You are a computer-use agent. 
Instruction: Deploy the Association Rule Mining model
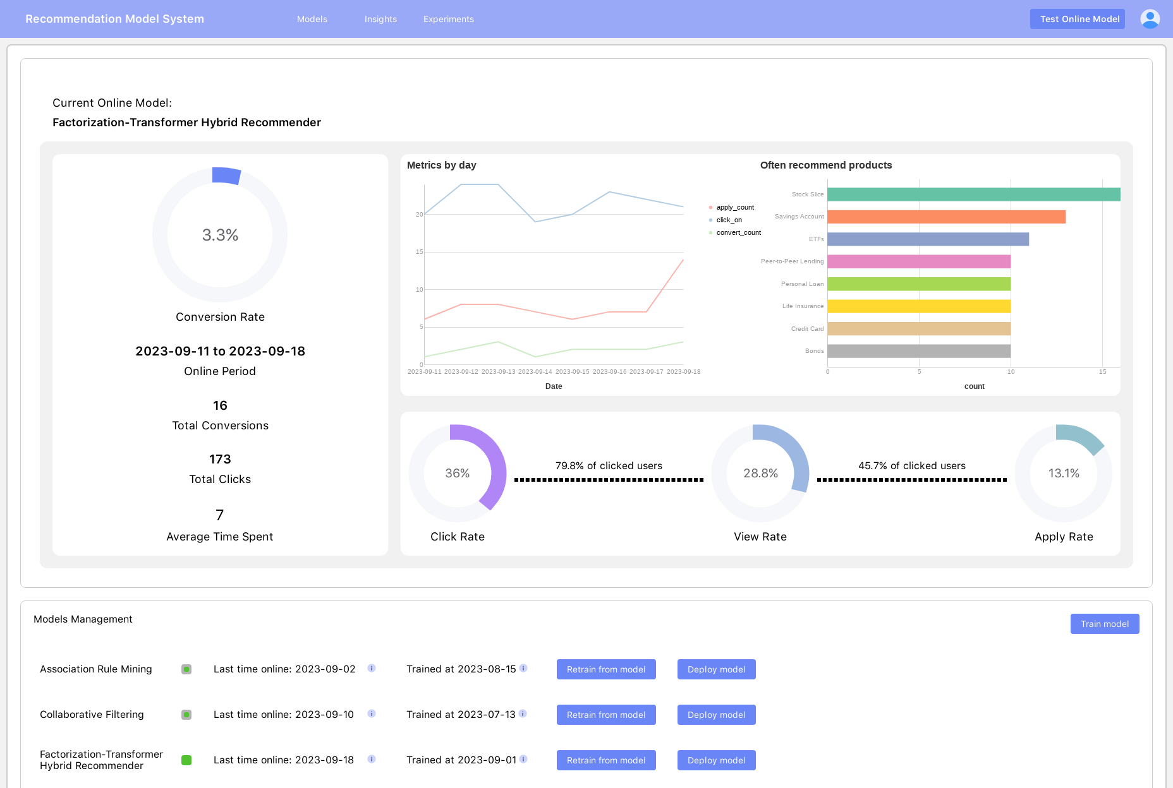click(717, 669)
